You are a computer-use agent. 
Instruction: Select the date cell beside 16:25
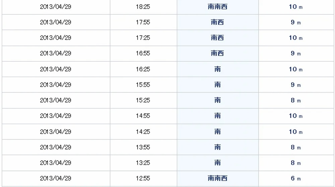[56, 69]
